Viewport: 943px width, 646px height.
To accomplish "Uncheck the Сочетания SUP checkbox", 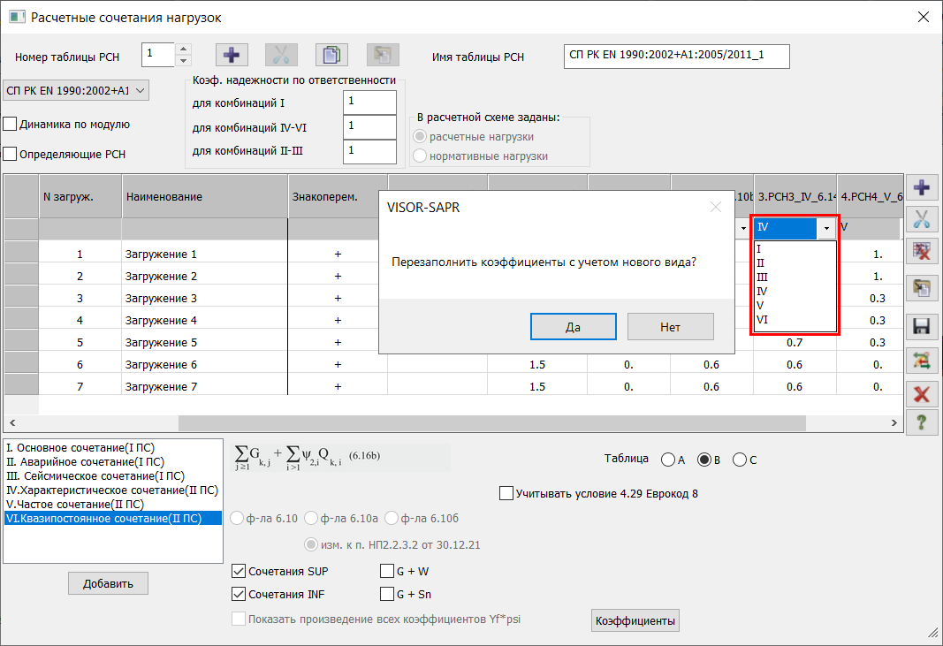I will tap(238, 572).
